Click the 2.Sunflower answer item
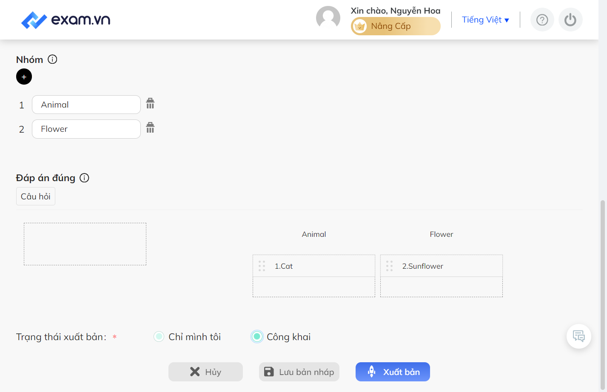The width and height of the screenshot is (607, 392). coord(442,266)
